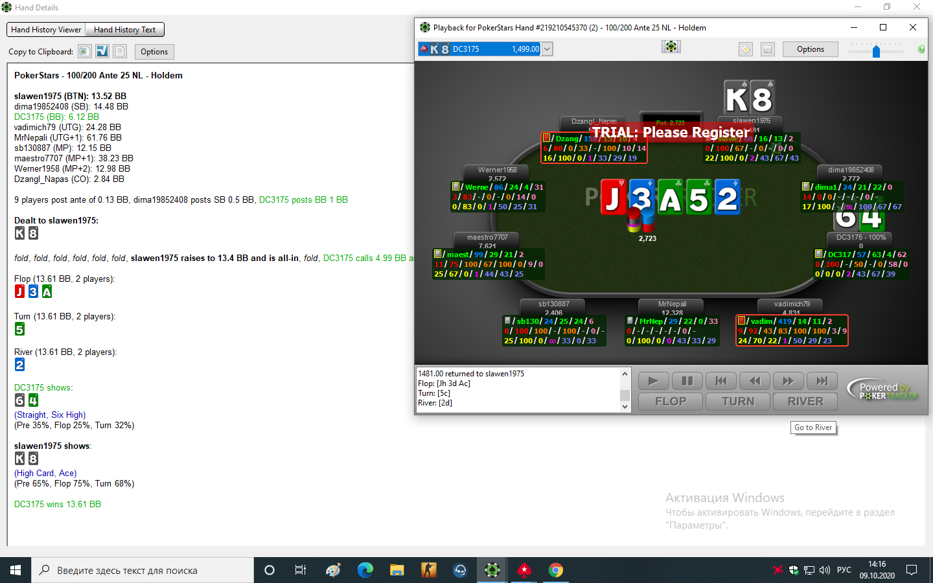Screen dimensions: 933x583
Task: Step forward one action
Action: 788,381
